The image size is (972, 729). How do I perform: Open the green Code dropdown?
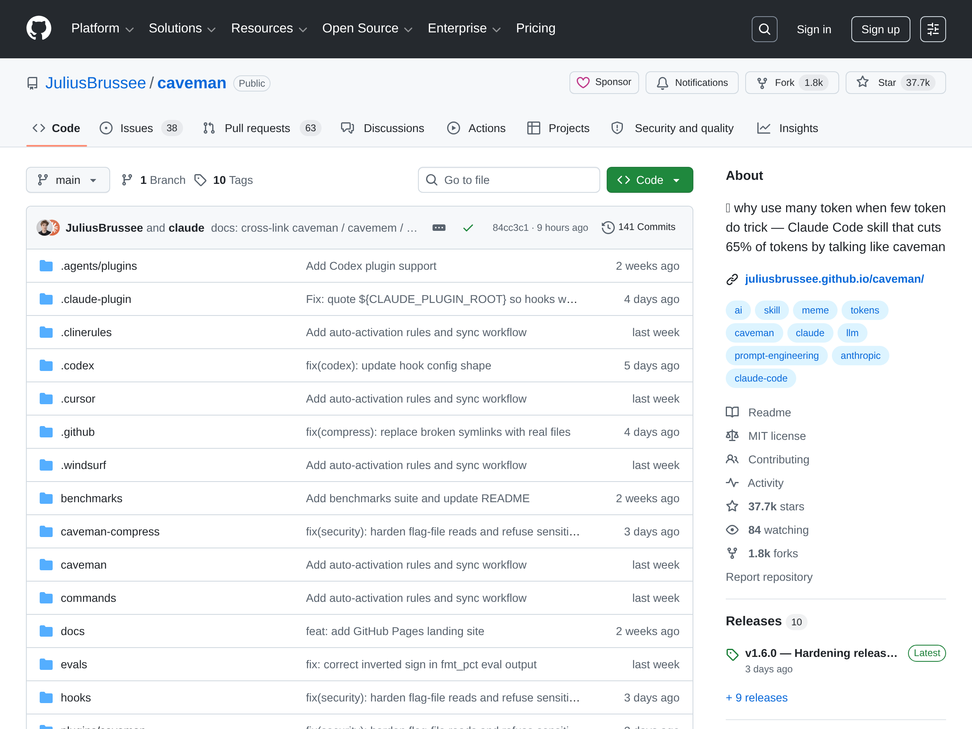[x=650, y=180]
